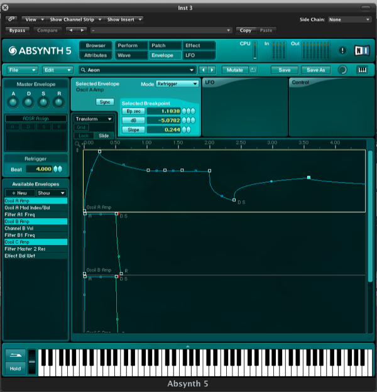377x392 pixels.
Task: Select next preset arrow in navigation bar
Action: [x=212, y=70]
